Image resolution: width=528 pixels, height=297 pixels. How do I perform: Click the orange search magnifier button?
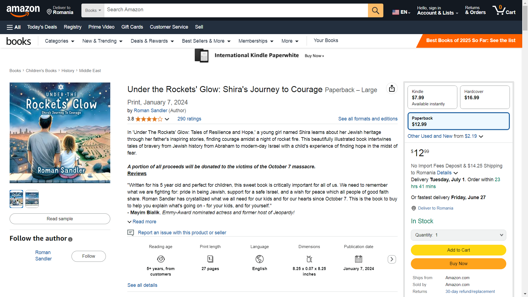pyautogui.click(x=375, y=10)
